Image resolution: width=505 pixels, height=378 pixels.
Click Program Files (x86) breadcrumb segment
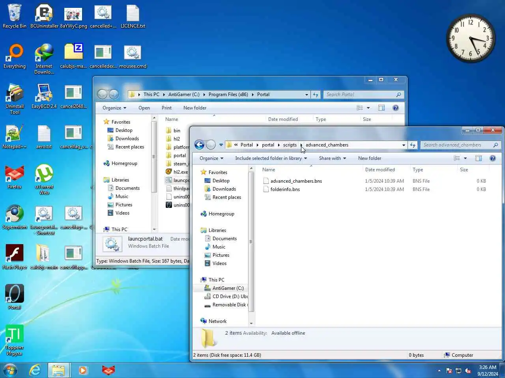pyautogui.click(x=228, y=94)
